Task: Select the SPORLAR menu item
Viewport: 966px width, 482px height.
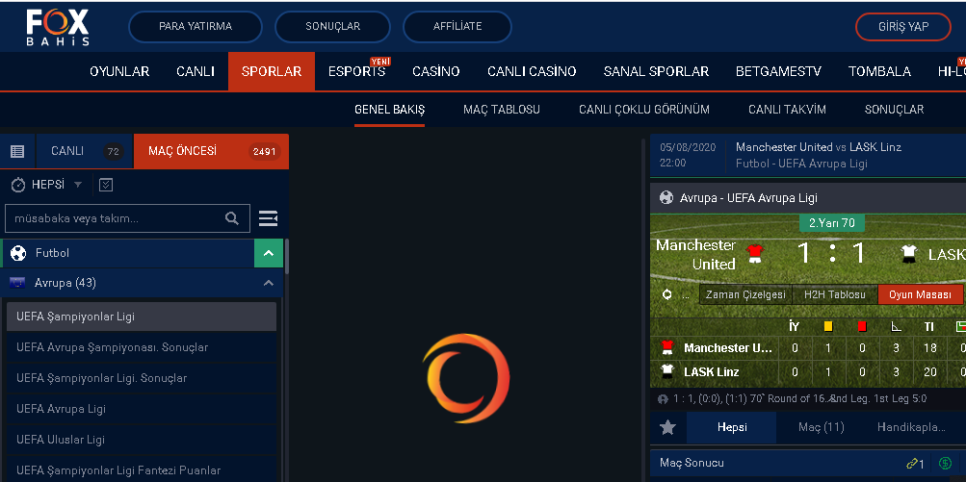Action: pos(272,71)
